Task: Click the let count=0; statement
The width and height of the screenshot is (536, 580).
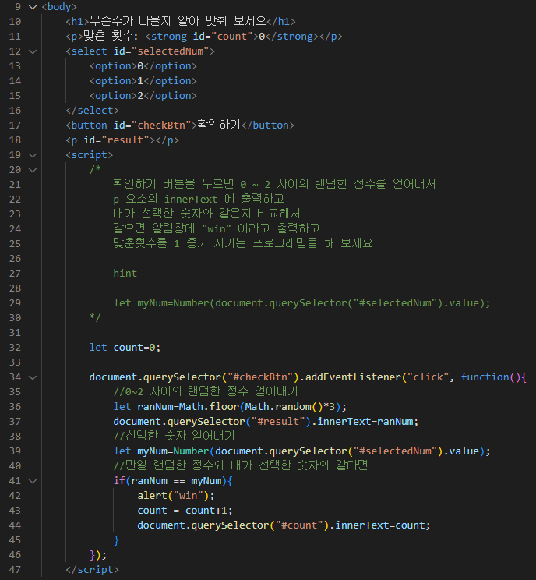Action: click(125, 348)
